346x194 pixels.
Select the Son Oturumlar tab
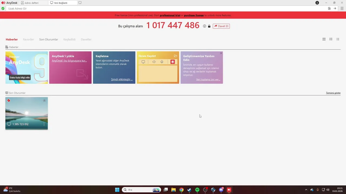coord(49,39)
